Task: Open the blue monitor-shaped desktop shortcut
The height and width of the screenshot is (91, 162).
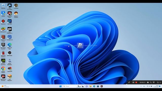Action: pos(10,38)
